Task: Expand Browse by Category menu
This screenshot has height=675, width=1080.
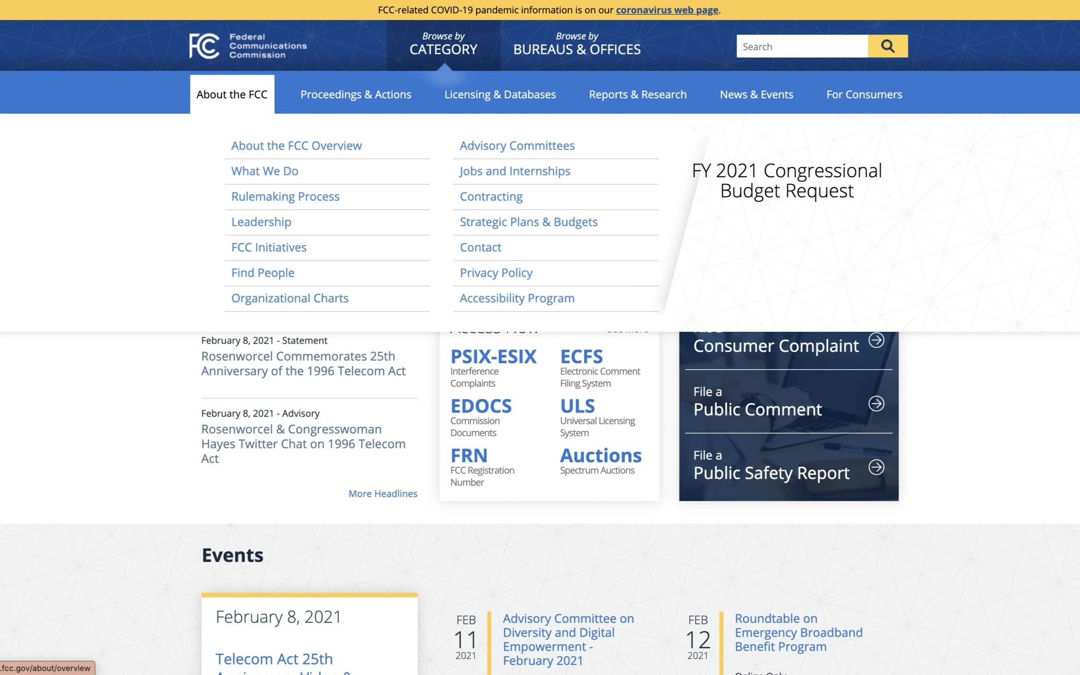Action: coord(443,44)
